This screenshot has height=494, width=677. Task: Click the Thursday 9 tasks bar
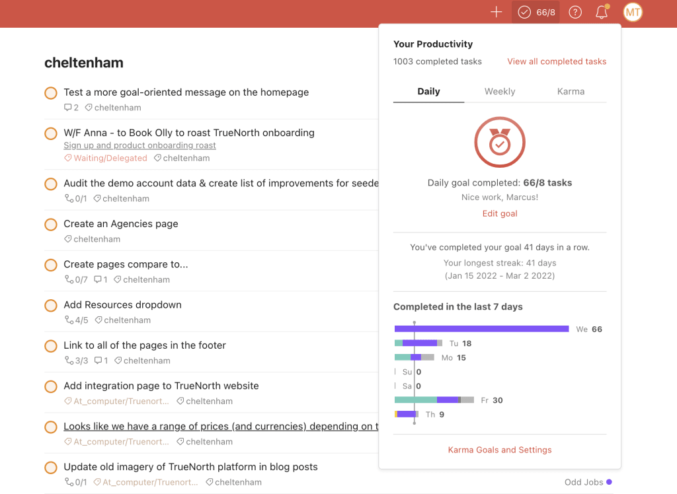[x=407, y=414]
